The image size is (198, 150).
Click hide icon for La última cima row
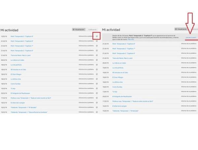97,79
